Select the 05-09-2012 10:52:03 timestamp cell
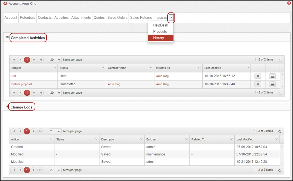 click(257, 147)
